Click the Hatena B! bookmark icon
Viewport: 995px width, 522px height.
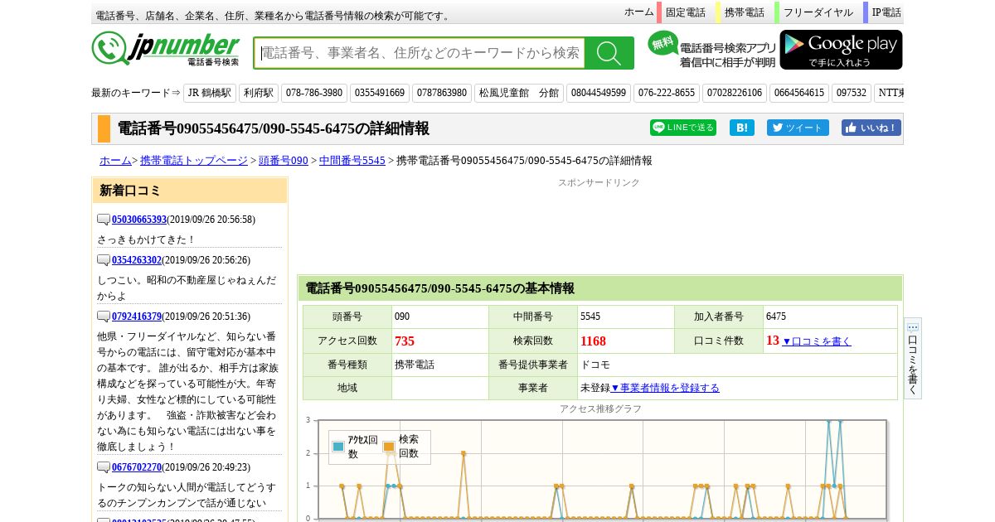coord(741,128)
